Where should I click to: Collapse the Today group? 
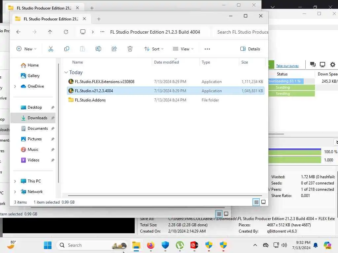tap(66, 72)
